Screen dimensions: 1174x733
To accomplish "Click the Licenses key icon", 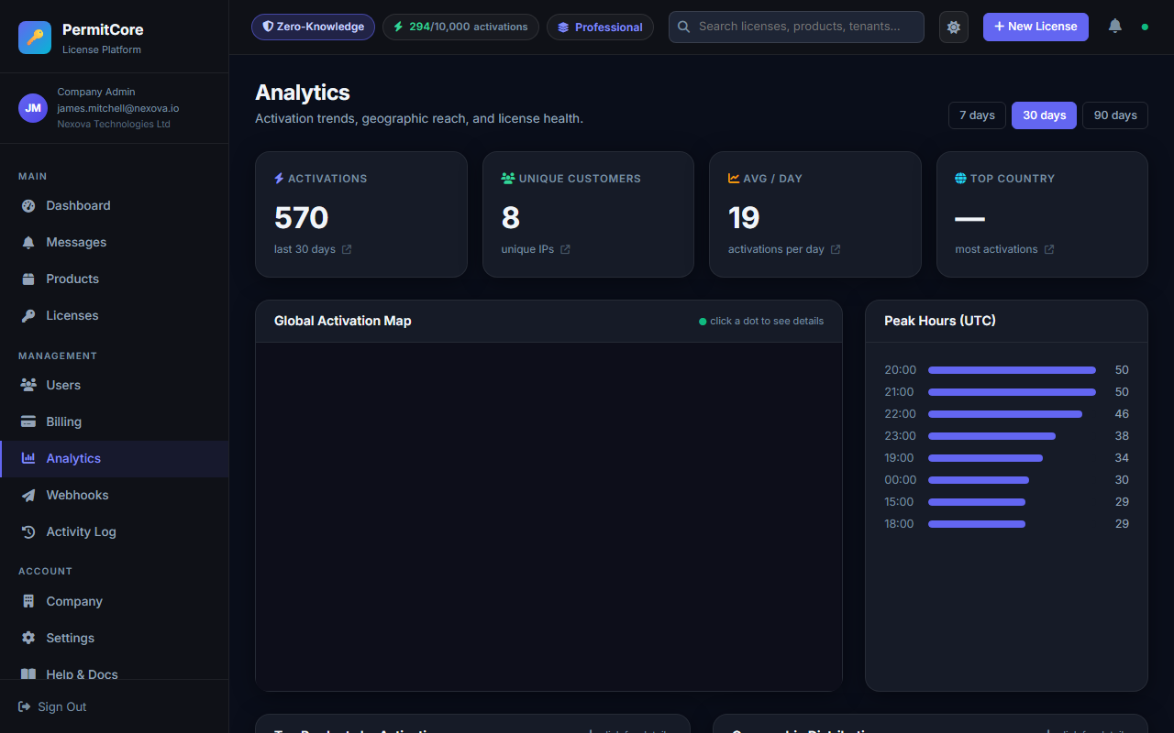I will [x=28, y=315].
